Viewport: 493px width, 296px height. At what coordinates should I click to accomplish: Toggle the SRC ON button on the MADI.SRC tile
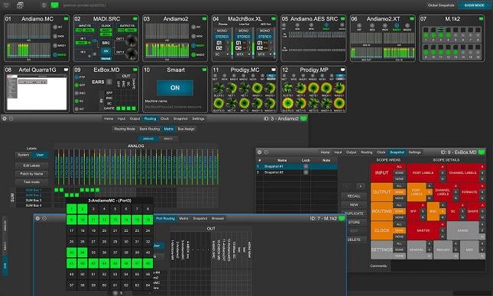click(106, 51)
